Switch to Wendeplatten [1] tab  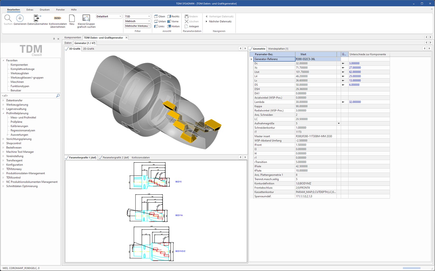278,49
